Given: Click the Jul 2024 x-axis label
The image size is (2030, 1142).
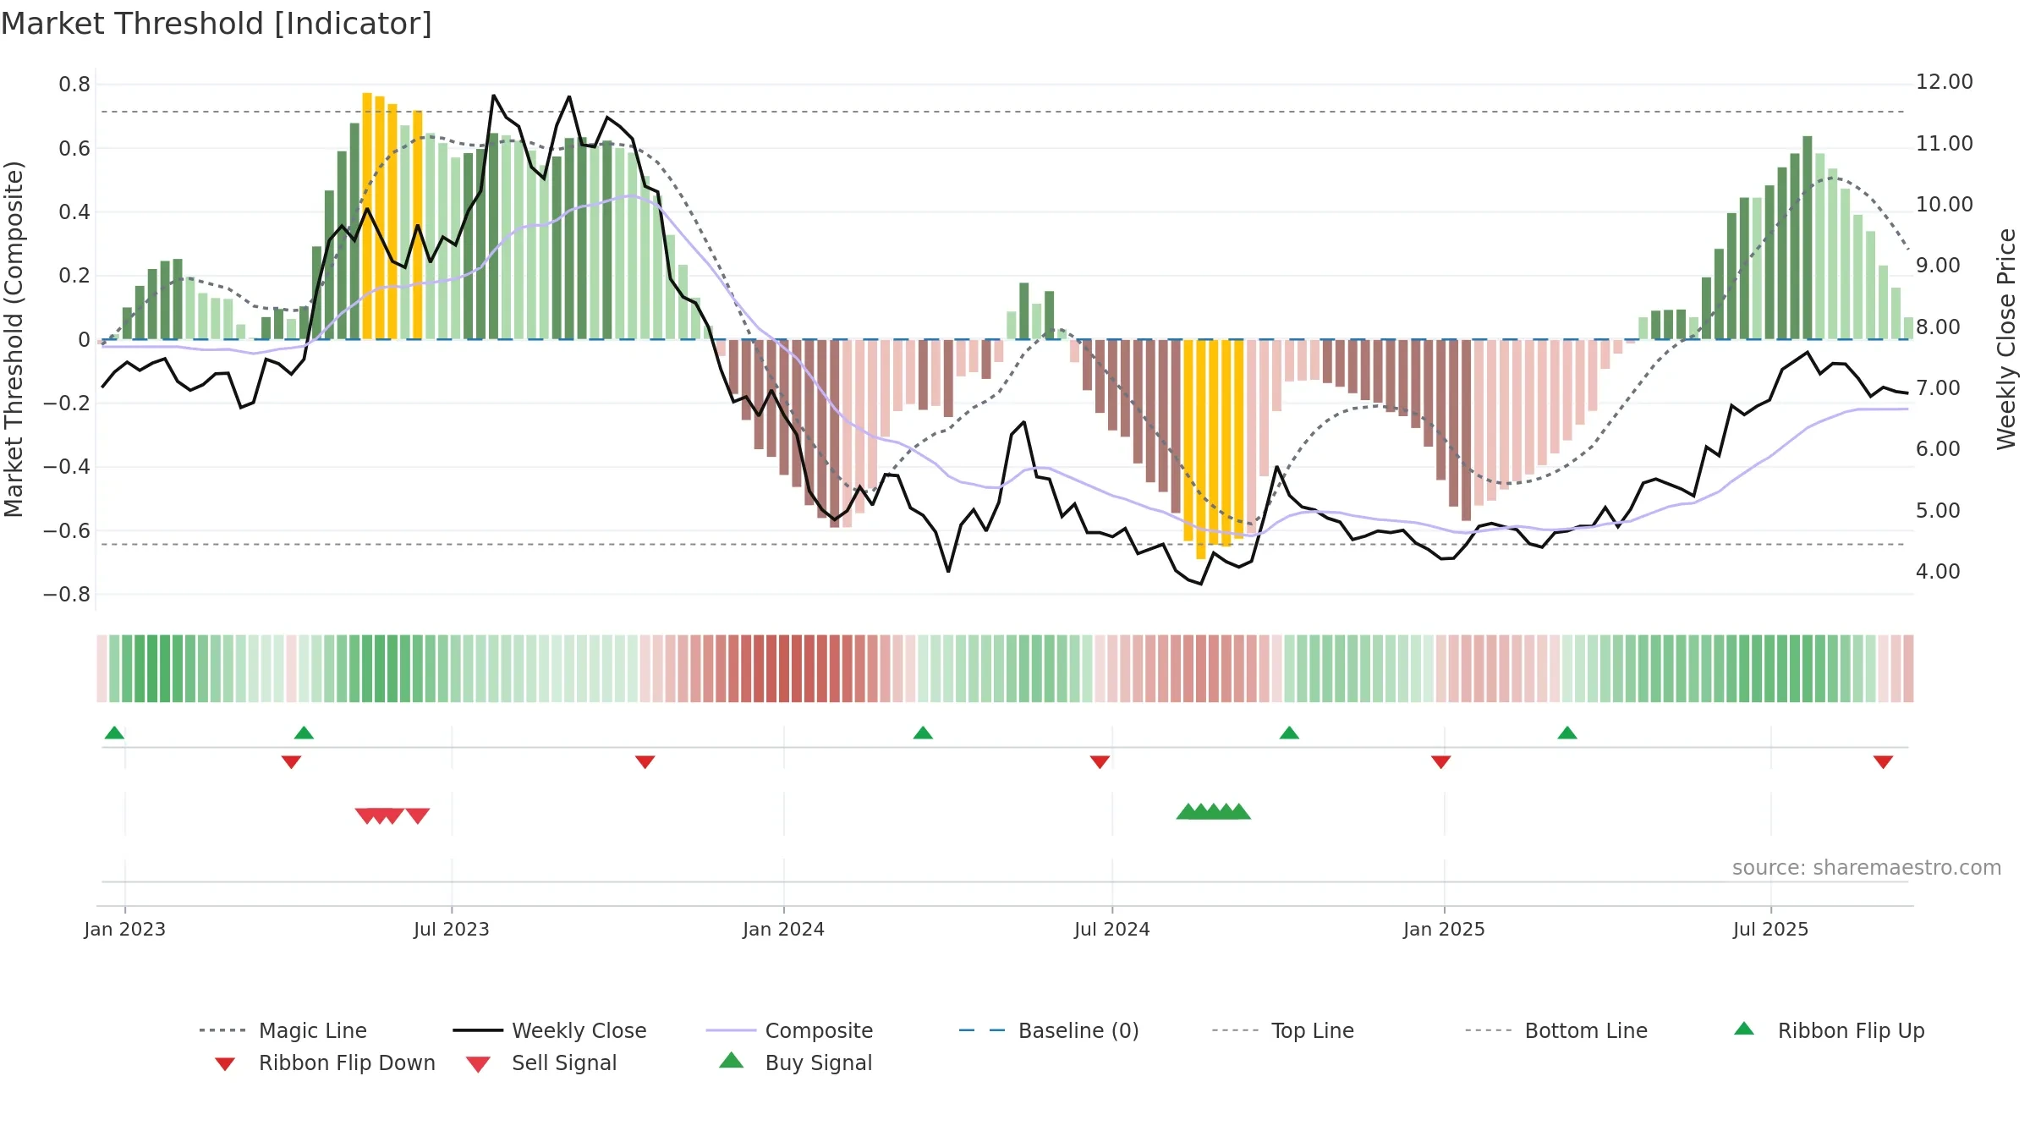Looking at the screenshot, I should [1112, 929].
